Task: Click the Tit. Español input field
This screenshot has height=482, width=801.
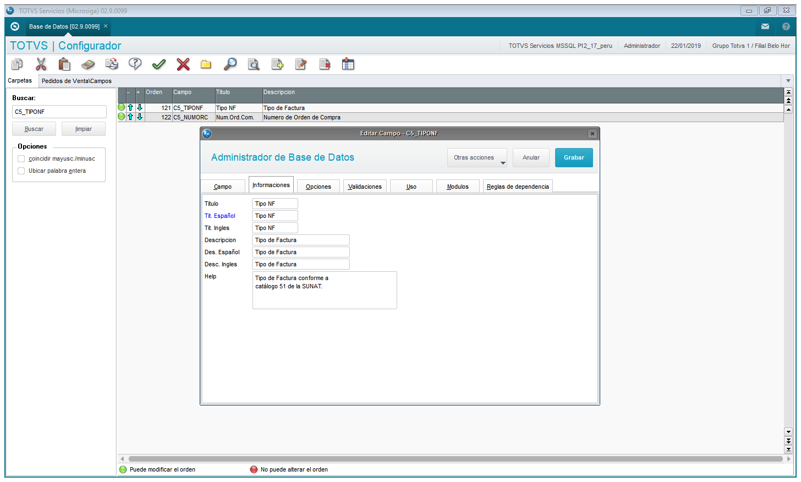Action: (275, 216)
